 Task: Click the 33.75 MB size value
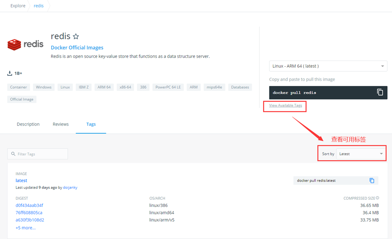tap(369, 220)
